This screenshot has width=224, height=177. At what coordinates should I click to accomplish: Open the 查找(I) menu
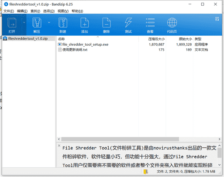35,11
